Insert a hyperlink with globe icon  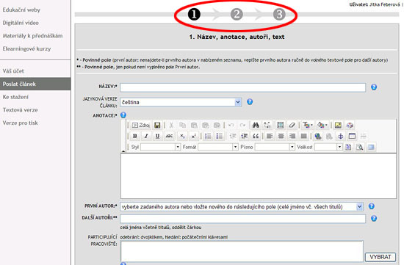318,136
